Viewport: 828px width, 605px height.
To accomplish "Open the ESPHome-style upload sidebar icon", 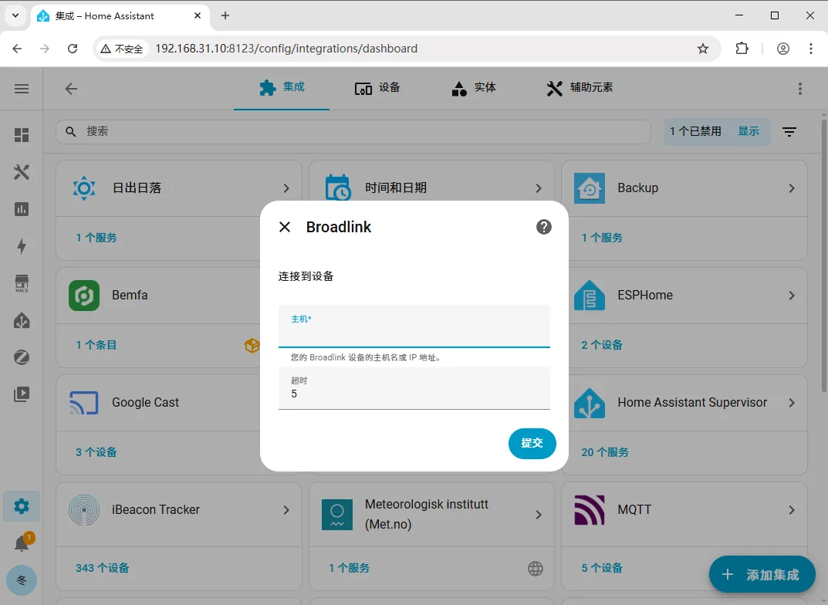I will click(22, 320).
